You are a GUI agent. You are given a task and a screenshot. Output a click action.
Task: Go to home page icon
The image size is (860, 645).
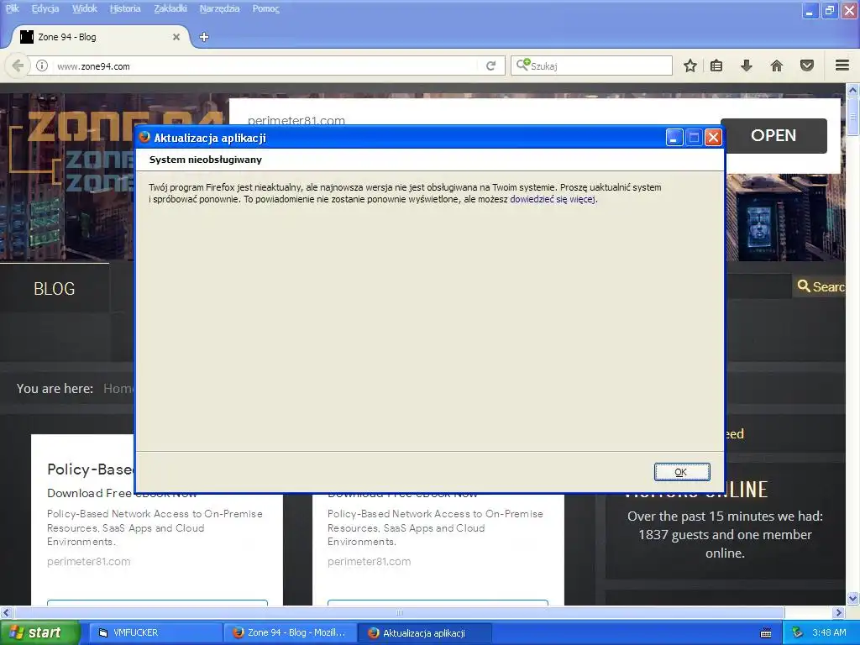pyautogui.click(x=777, y=66)
